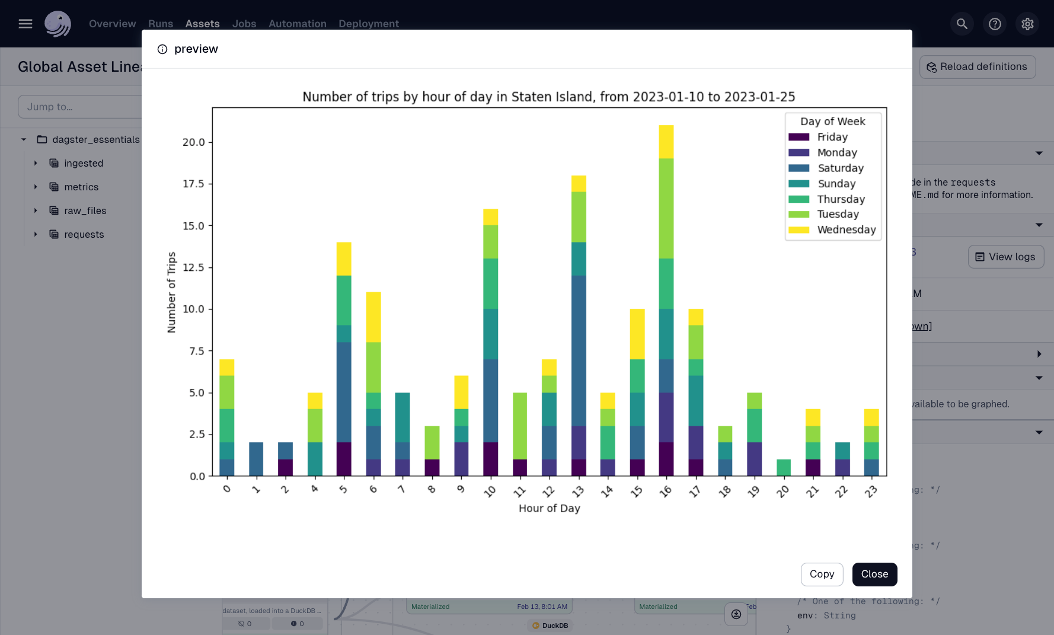Click the Dagster octopus logo

58,24
